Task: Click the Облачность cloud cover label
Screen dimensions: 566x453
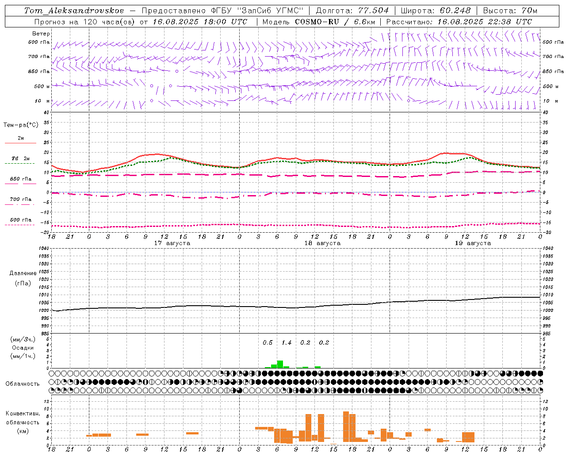Action: tap(23, 384)
